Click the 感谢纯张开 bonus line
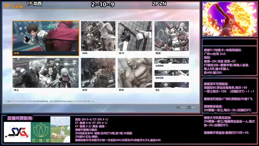This screenshot has width=259, height=146. click(x=118, y=140)
